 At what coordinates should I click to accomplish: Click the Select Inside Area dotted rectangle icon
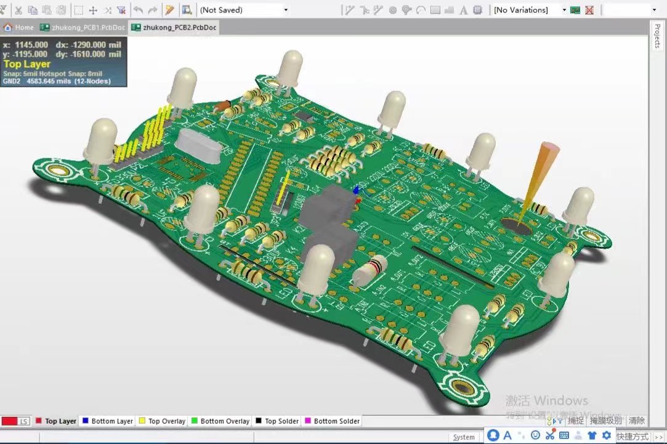tap(78, 10)
